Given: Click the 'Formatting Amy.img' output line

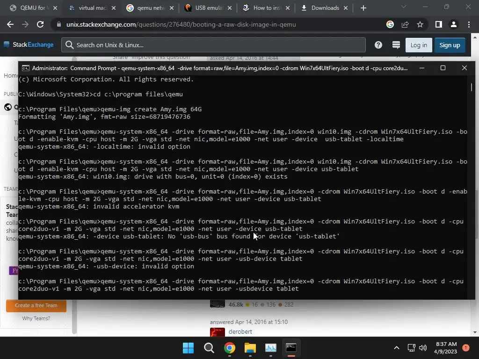Looking at the screenshot, I should (x=104, y=116).
